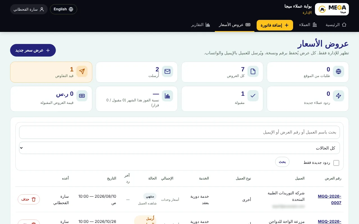Viewport: 359px width, 224px height.
Task: Open quote link MGQ-2026-0007
Action: pos(330,199)
